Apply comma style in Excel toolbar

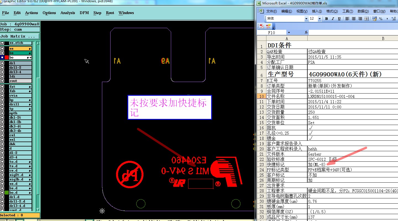(x=387, y=19)
